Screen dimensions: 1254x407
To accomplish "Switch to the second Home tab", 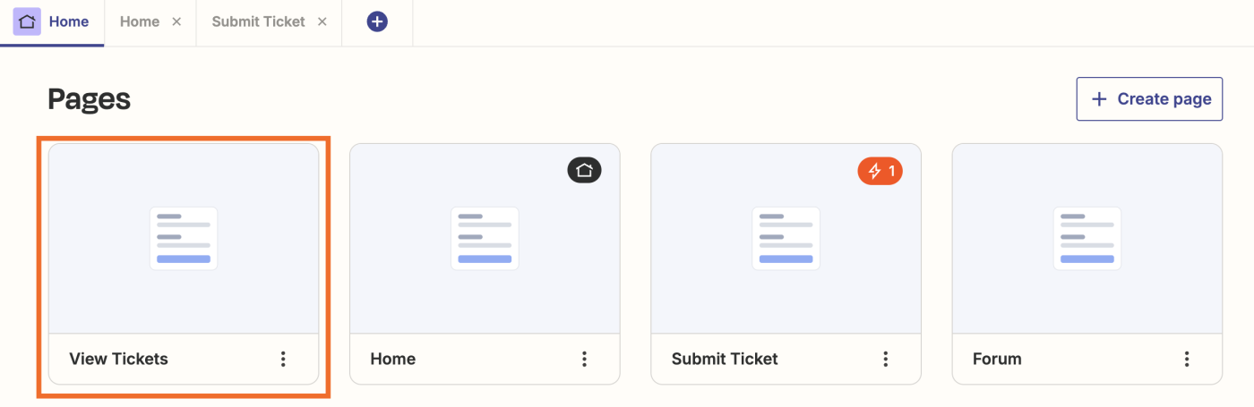I will pos(140,21).
